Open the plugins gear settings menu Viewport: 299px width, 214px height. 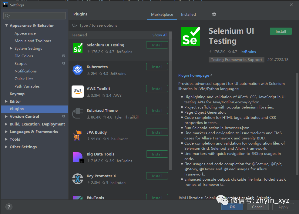(214, 14)
